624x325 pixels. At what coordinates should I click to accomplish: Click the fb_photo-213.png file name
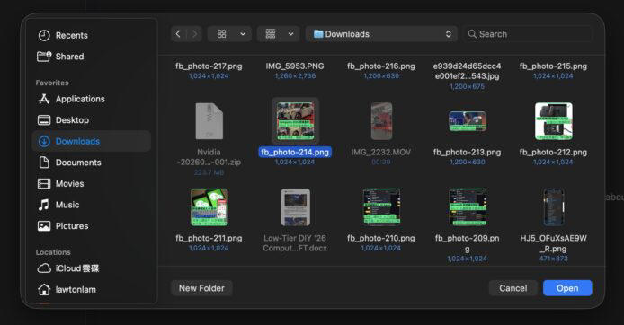tap(468, 152)
